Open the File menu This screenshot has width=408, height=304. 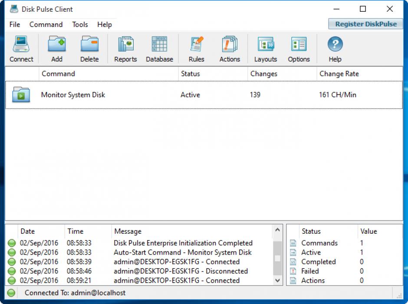tap(15, 24)
